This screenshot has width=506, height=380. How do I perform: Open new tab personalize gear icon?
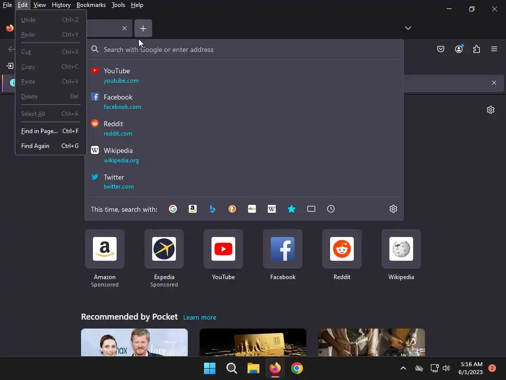pos(491,110)
